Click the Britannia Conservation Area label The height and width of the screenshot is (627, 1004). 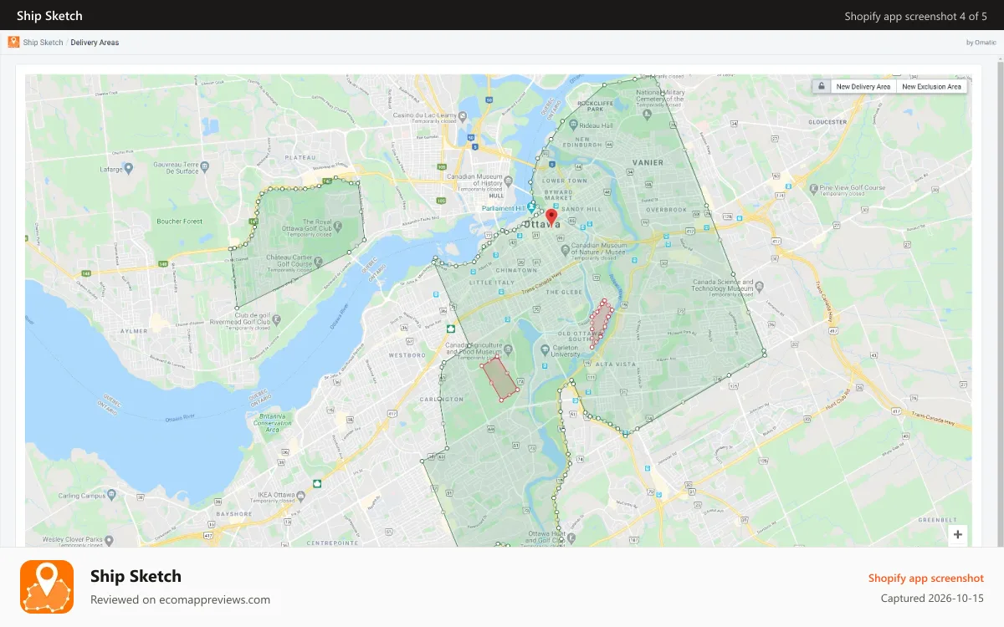click(273, 421)
